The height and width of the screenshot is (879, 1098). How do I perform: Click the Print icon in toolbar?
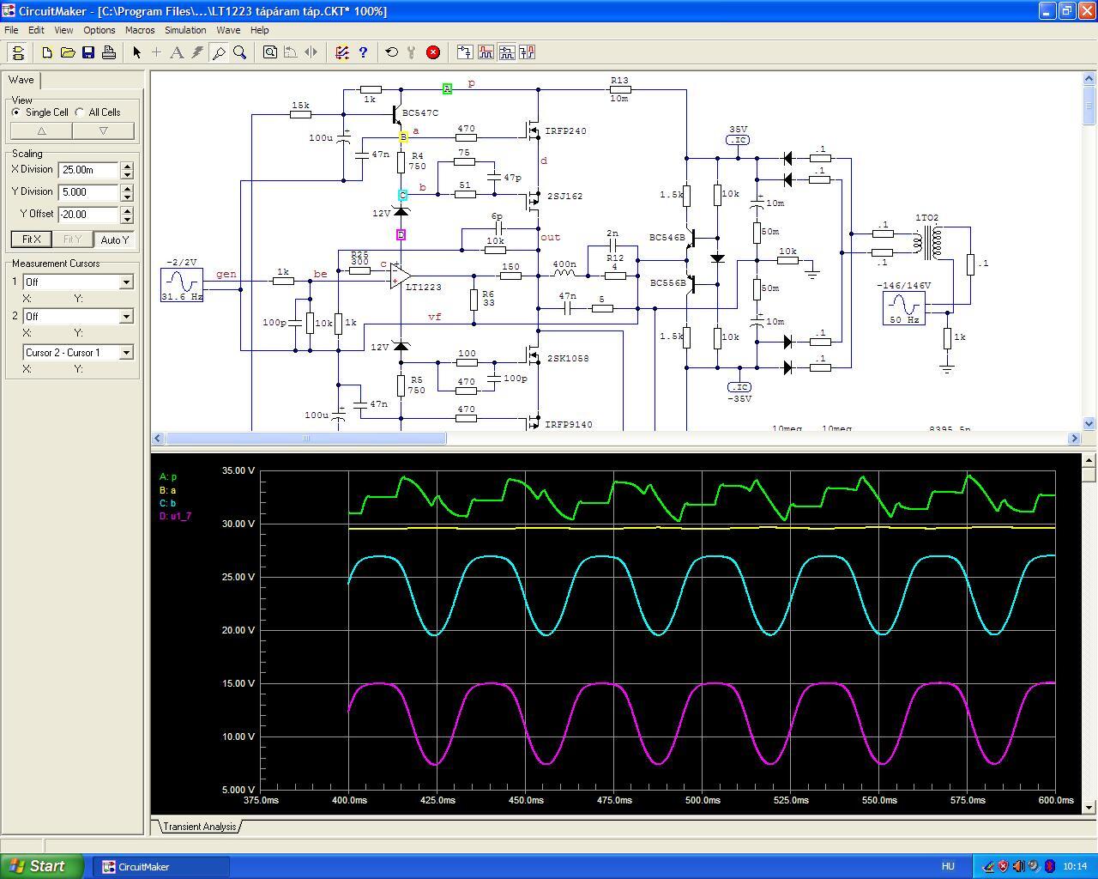tap(109, 52)
